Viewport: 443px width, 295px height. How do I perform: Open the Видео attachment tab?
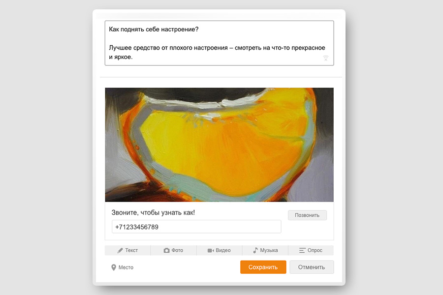point(219,250)
